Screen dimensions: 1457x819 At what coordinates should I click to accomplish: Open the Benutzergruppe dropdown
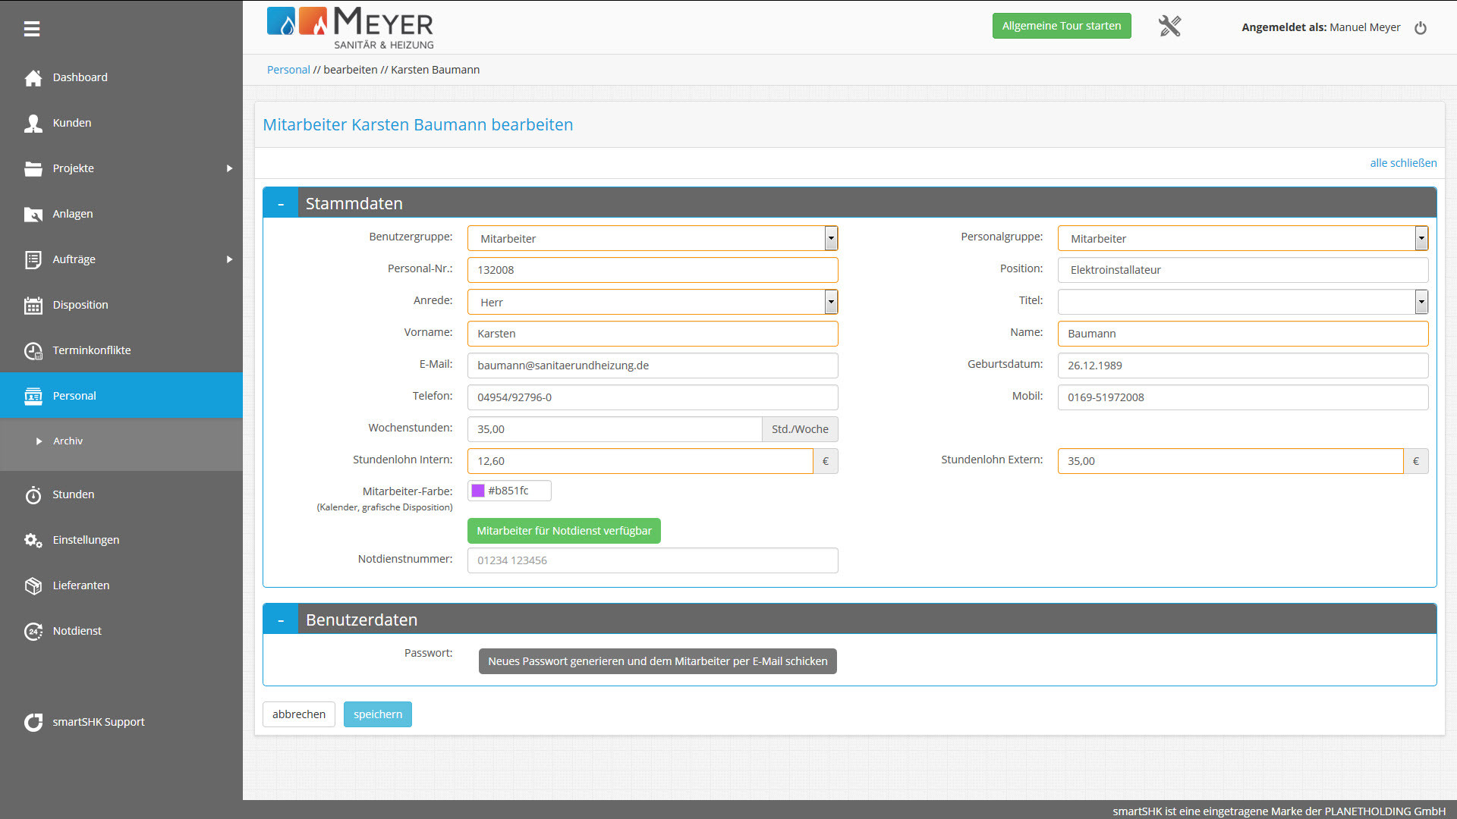[653, 238]
